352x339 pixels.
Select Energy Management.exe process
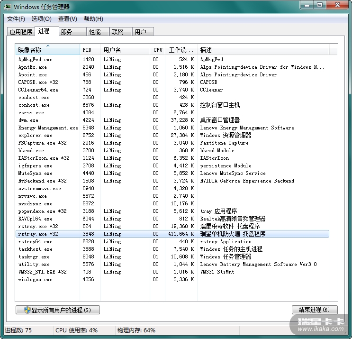(x=172, y=128)
